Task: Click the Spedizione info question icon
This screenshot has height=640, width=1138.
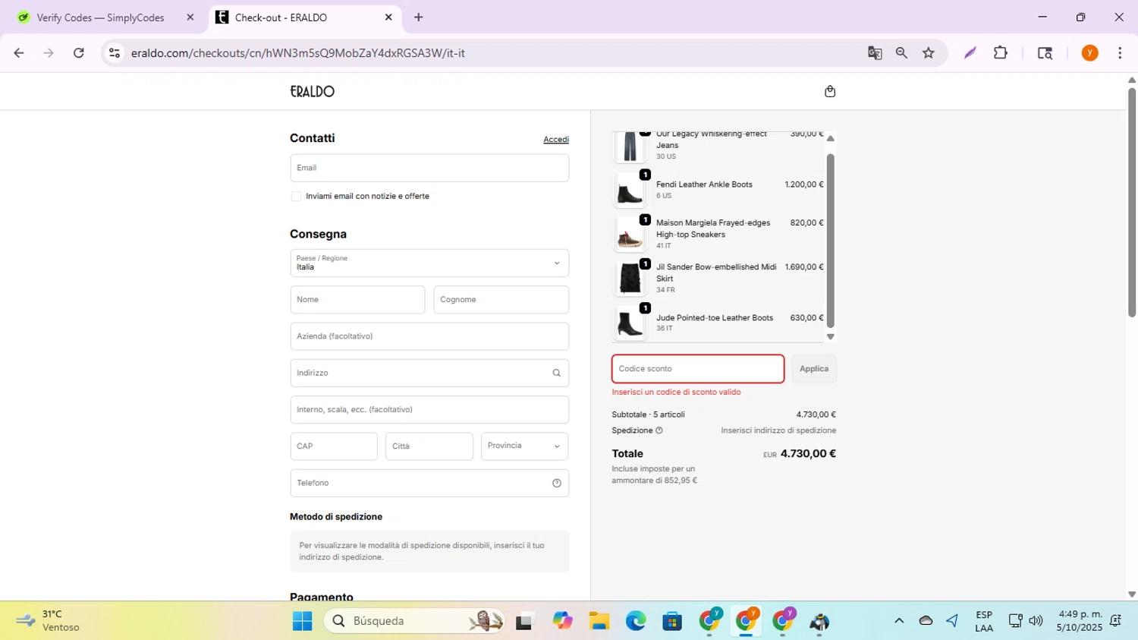Action: tap(659, 430)
